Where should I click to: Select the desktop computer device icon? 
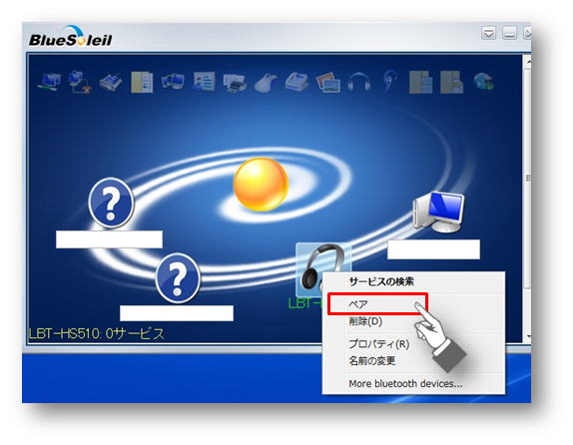pyautogui.click(x=438, y=213)
